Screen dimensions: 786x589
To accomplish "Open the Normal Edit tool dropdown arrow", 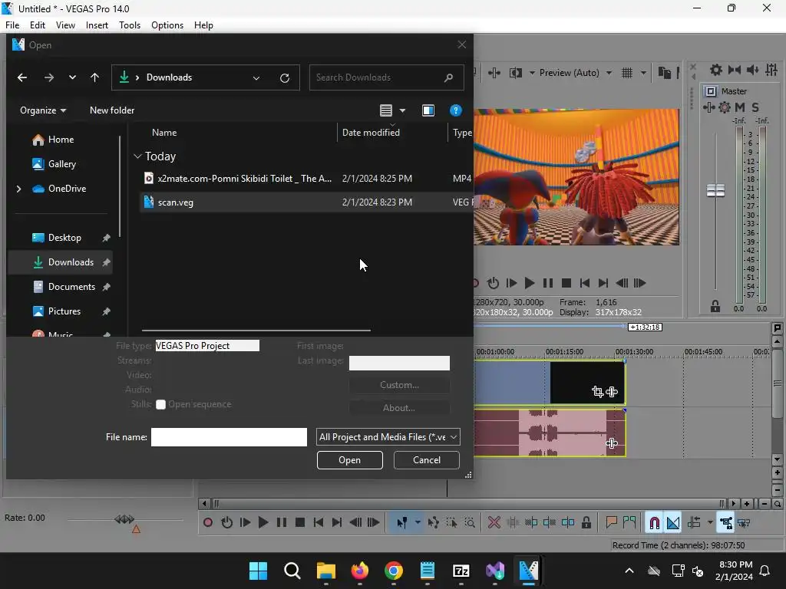I will tap(418, 523).
